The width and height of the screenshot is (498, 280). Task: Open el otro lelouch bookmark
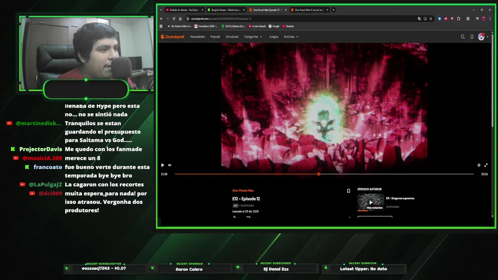coord(257,26)
